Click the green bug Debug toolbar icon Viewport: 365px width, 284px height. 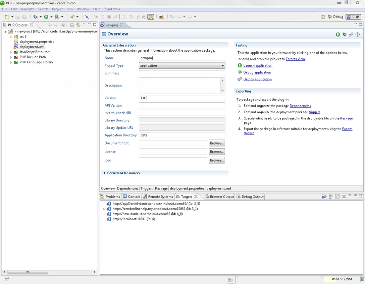[x=35, y=17]
